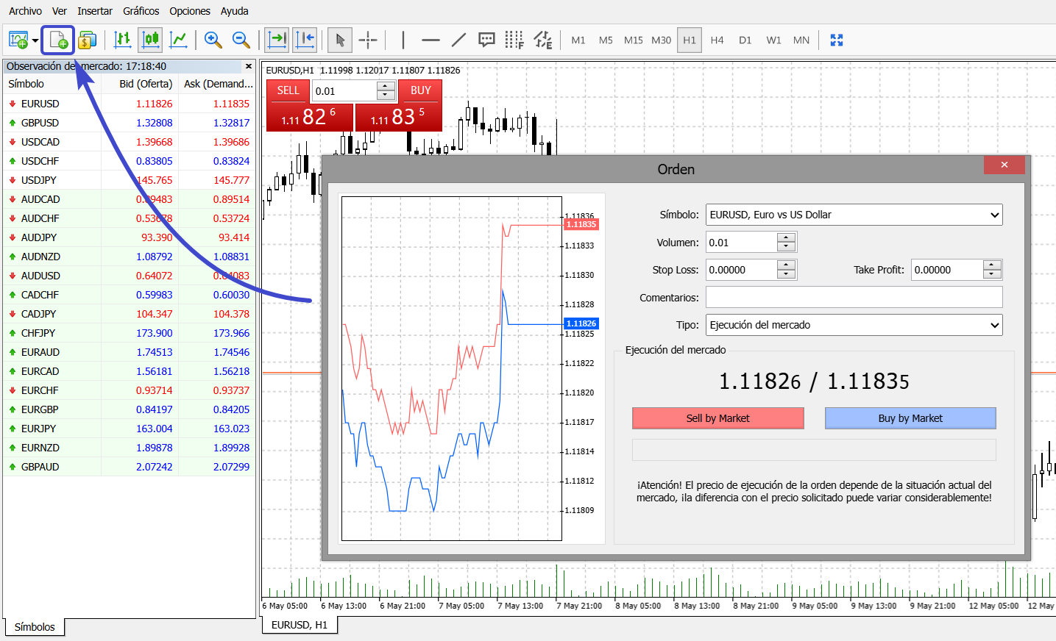Viewport: 1056px width, 641px height.
Task: Open the Ver menu
Action: [x=60, y=11]
